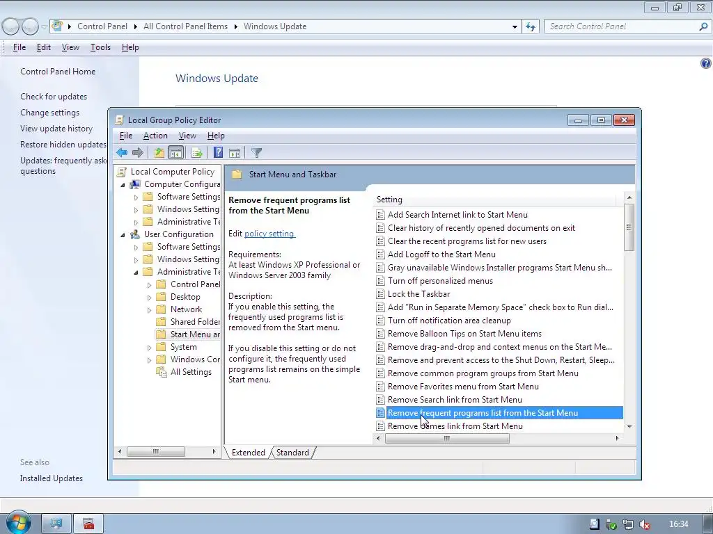Screen dimensions: 713x534
Task: Open the red toolbox taskbar application
Action: click(88, 524)
